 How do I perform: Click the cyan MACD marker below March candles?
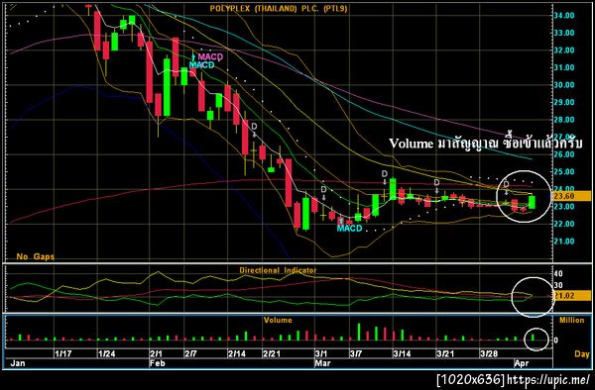pyautogui.click(x=349, y=229)
